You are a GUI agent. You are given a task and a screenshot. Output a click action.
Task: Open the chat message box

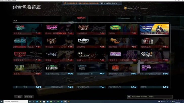pos(150,97)
